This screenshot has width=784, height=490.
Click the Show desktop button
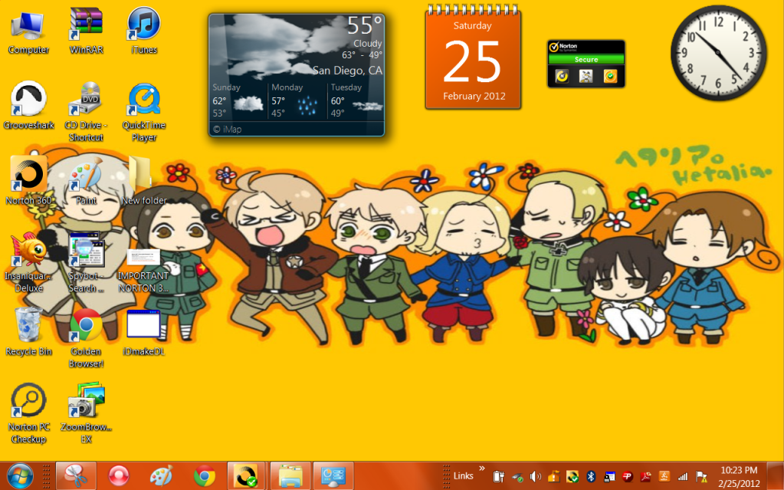[x=776, y=476]
